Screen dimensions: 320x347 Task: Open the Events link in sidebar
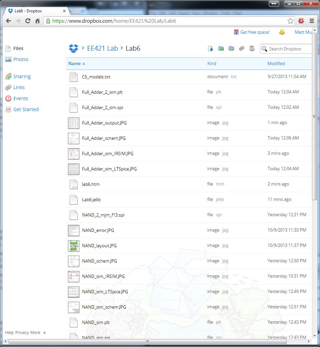21,98
